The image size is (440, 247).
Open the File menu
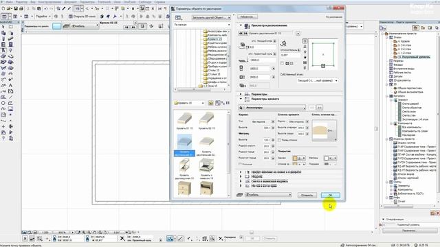[x=10, y=2]
